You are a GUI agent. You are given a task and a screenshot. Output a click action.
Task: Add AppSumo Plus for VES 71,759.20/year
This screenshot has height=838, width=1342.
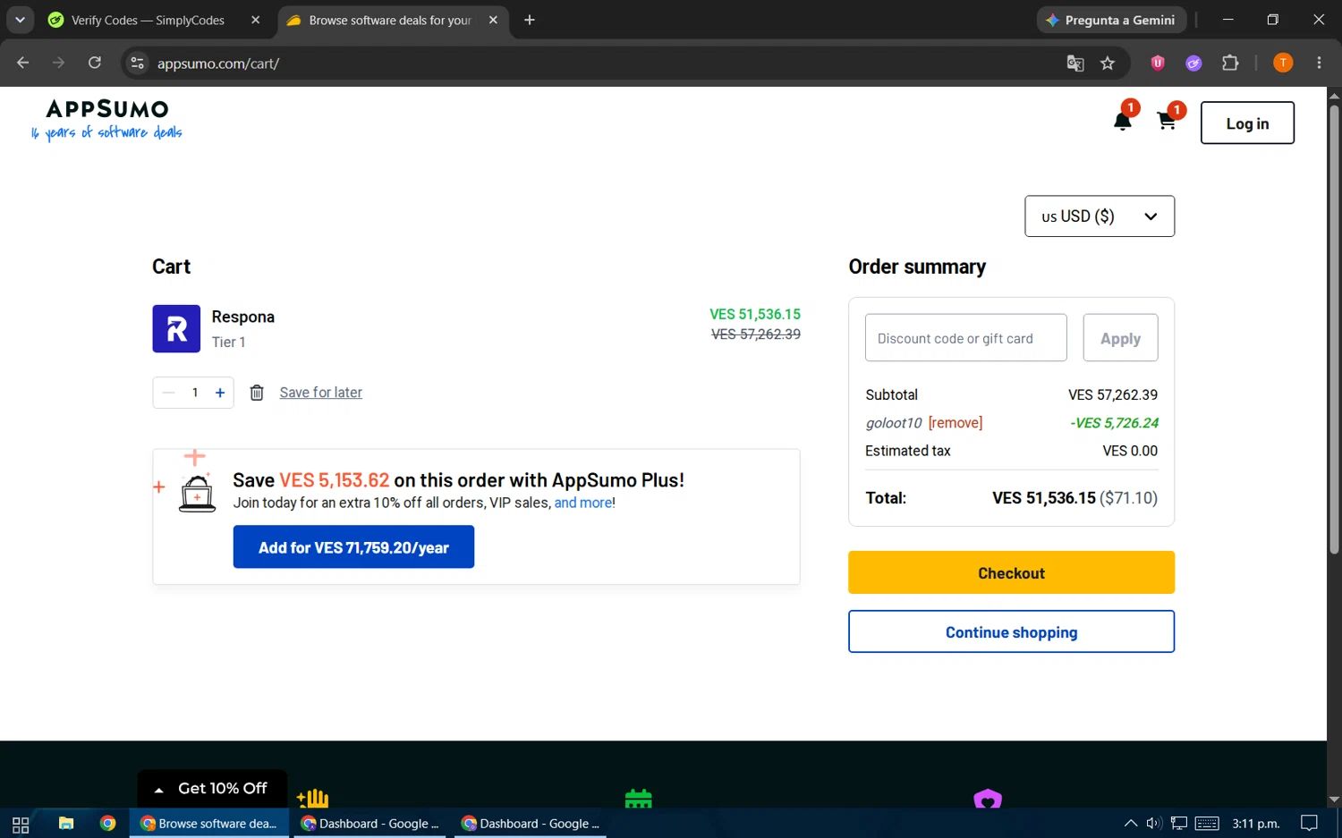pyautogui.click(x=353, y=547)
